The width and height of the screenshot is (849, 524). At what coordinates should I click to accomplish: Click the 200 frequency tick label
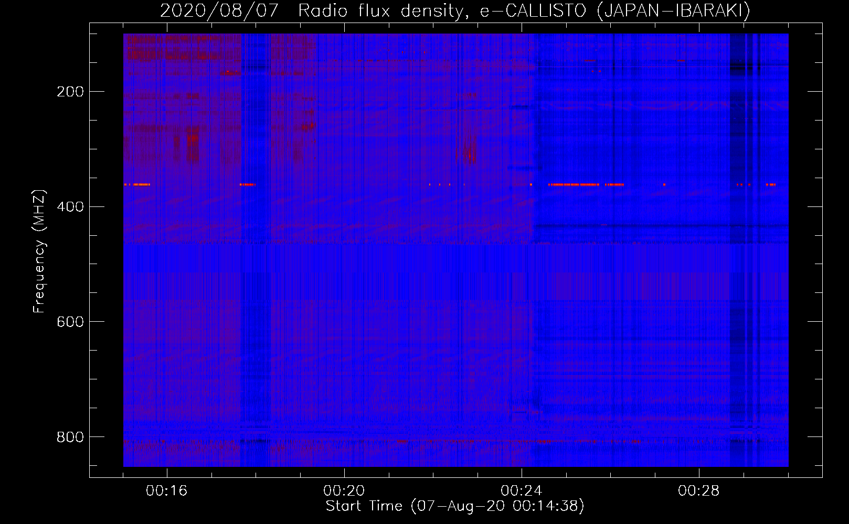(x=70, y=92)
